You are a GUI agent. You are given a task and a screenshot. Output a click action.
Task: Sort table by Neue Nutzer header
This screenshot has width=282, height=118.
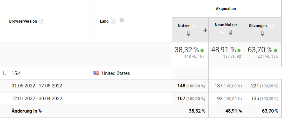(x=226, y=25)
